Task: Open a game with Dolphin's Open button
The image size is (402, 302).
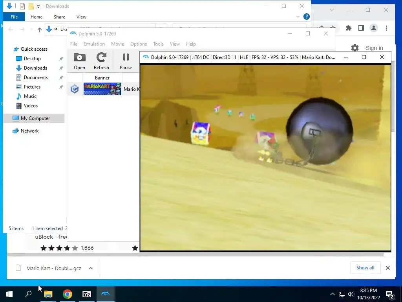Action: click(x=79, y=61)
